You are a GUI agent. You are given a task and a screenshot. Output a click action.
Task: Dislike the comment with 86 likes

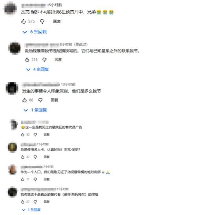[40, 100]
